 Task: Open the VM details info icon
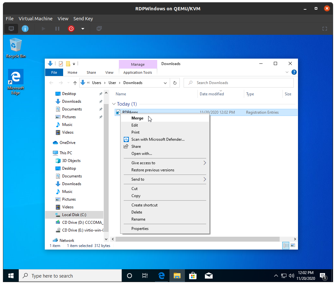point(25,29)
